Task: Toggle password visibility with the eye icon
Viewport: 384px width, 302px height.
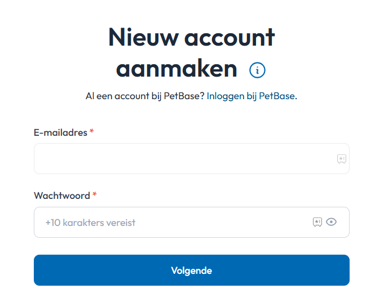Action: (x=332, y=222)
